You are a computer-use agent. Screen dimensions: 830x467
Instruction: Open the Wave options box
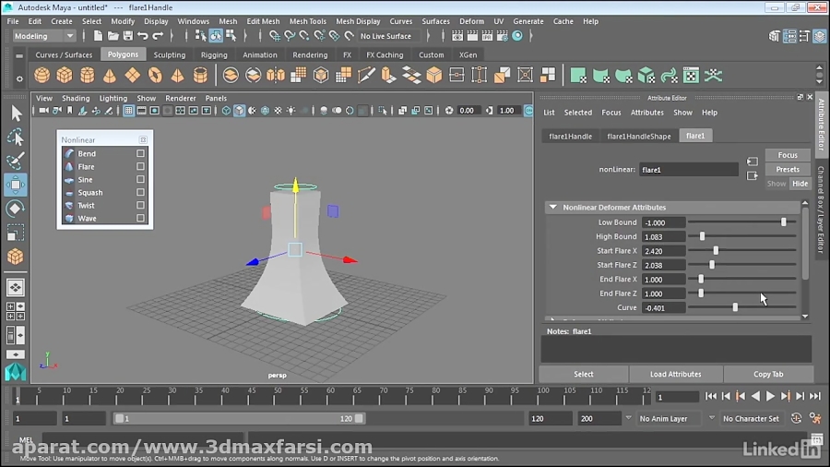pos(140,218)
